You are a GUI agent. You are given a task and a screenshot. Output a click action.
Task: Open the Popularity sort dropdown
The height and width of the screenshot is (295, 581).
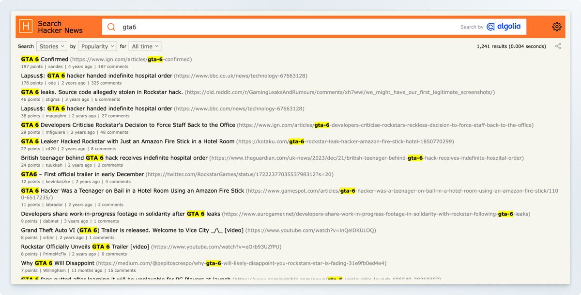point(97,46)
